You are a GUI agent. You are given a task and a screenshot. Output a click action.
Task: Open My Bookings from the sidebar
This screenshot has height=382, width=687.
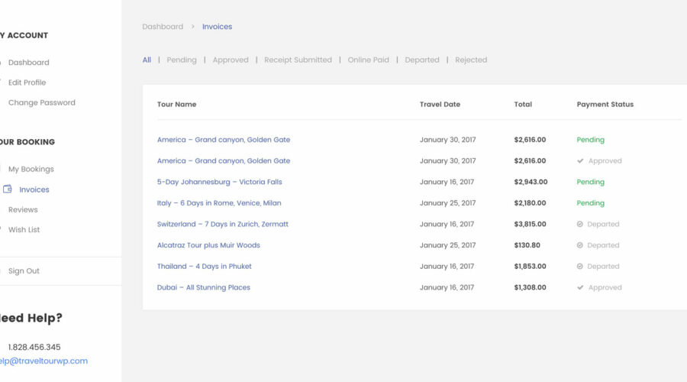[x=31, y=170]
